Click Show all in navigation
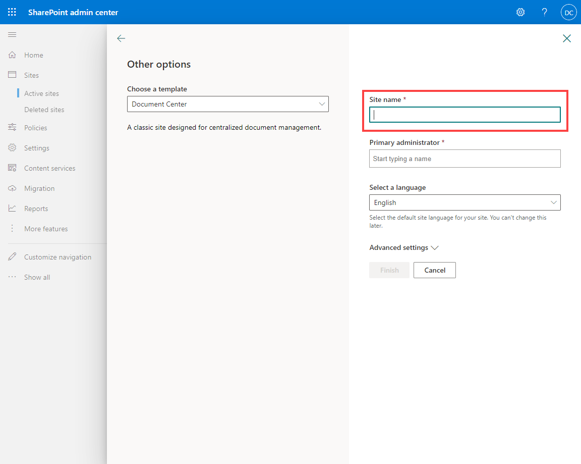 [37, 277]
